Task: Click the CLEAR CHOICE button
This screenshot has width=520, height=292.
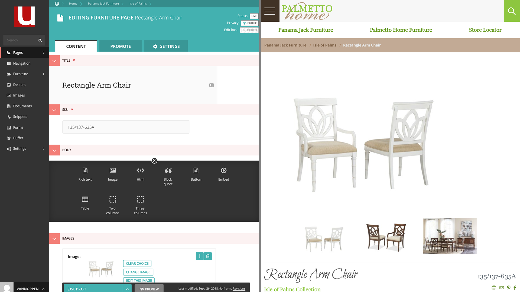Action: coord(136,263)
